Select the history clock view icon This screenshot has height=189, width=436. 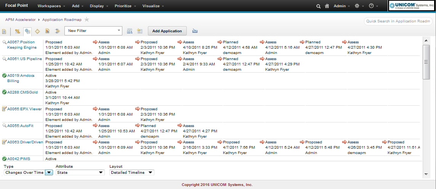coord(27,31)
